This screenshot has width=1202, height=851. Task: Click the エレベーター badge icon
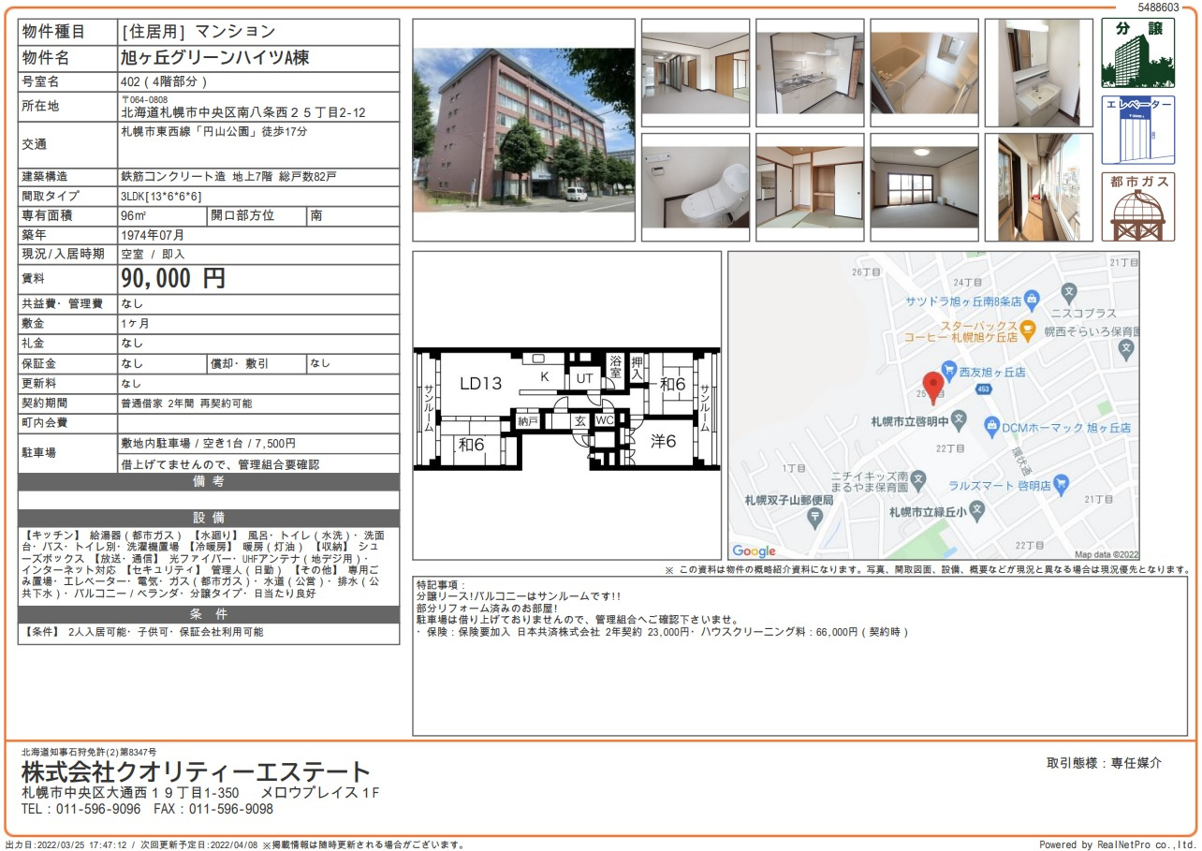pos(1137,129)
